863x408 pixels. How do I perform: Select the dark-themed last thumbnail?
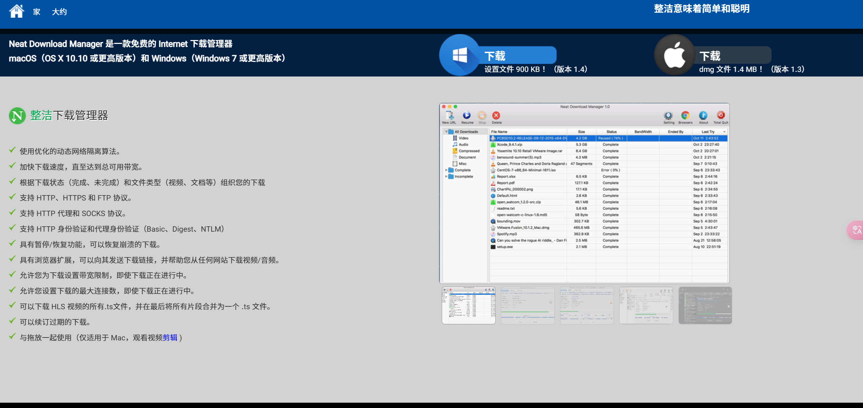tap(705, 305)
